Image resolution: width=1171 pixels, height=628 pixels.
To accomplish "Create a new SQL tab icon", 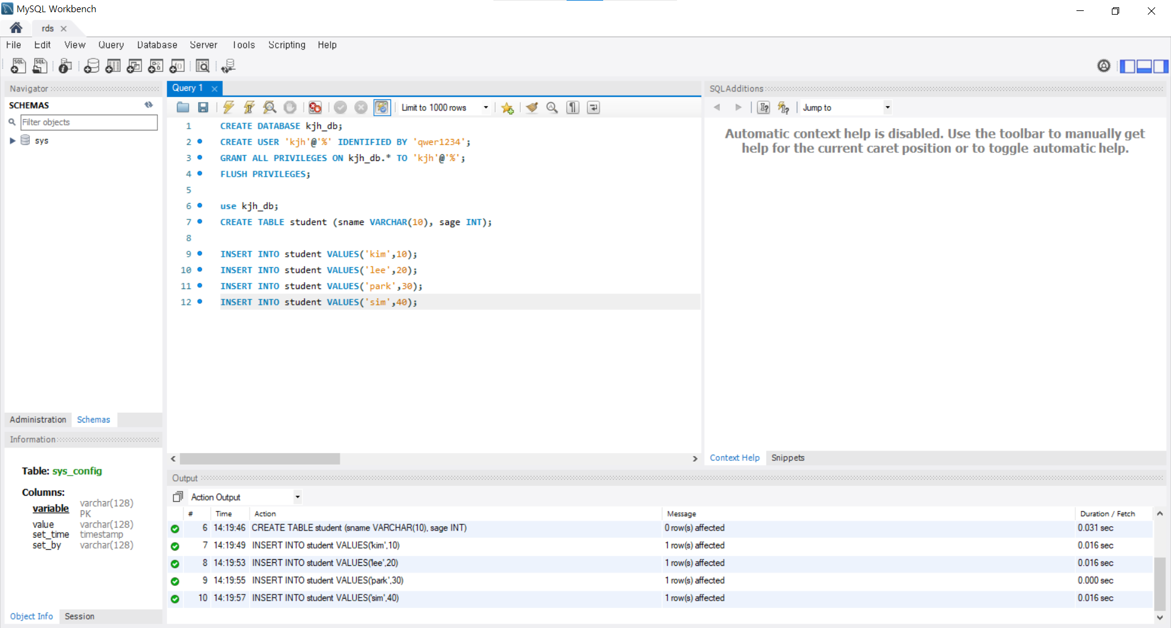I will click(18, 66).
